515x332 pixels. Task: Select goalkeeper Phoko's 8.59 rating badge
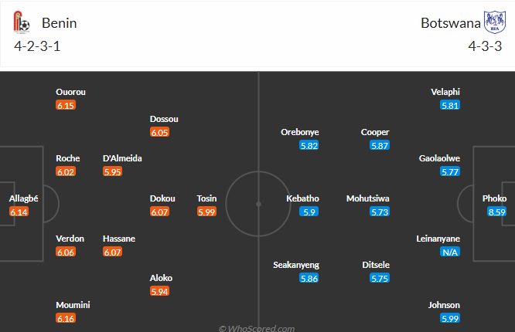(495, 212)
